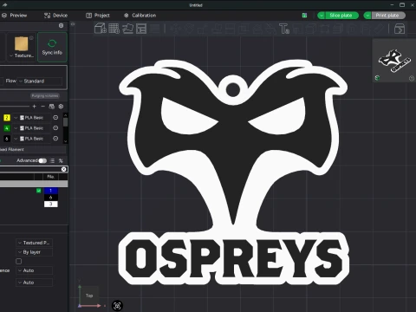Open the Textured P... plate type dropdown
Image resolution: width=416 pixels, height=312 pixels.
click(34, 243)
